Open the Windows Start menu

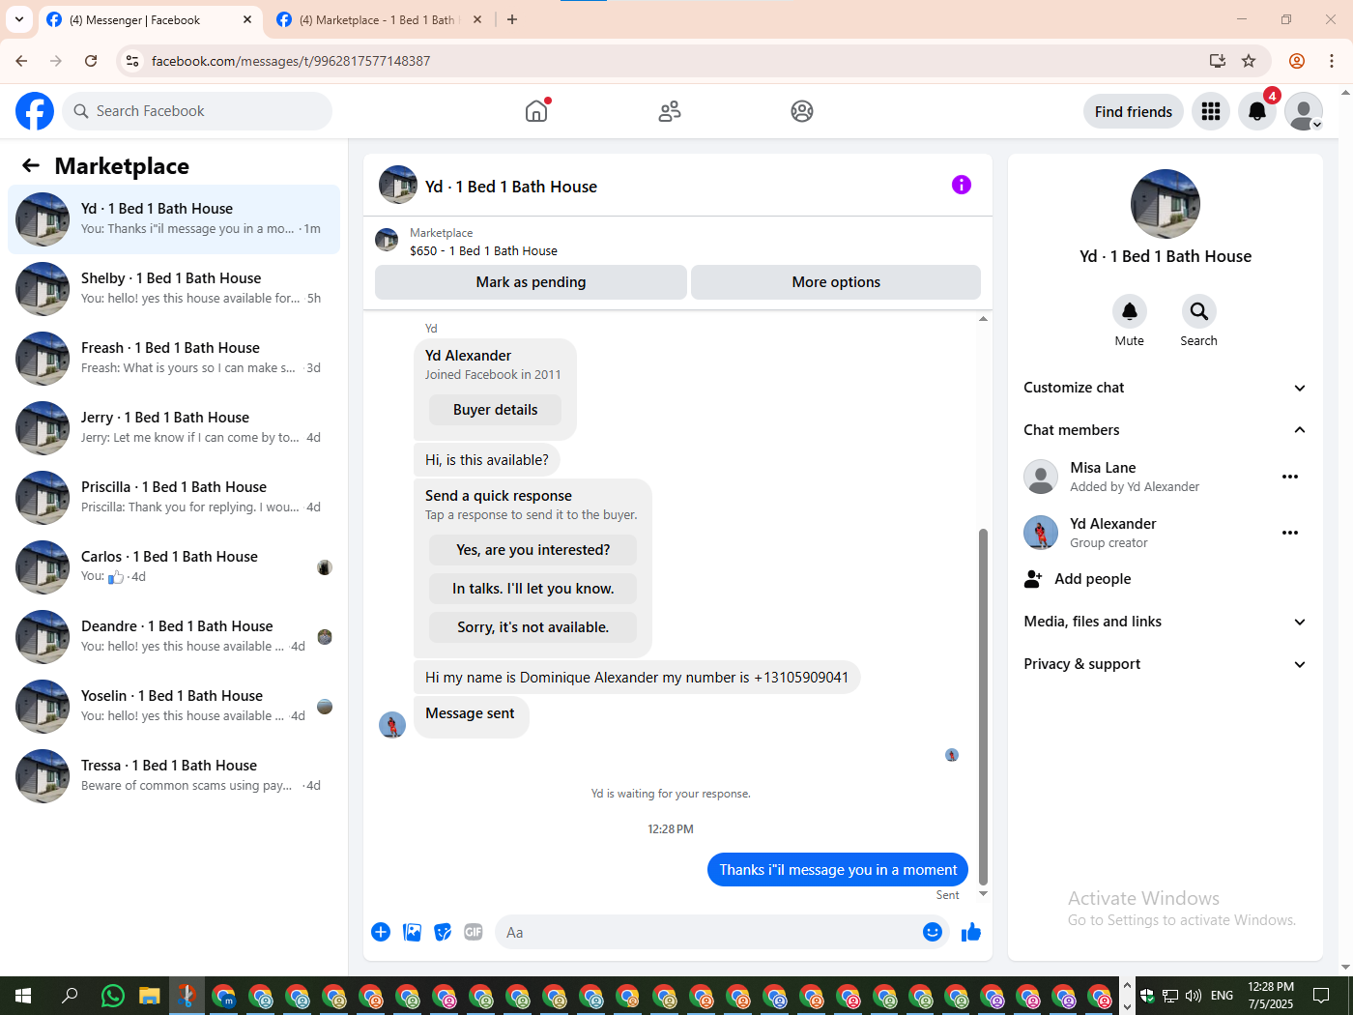[x=23, y=995]
